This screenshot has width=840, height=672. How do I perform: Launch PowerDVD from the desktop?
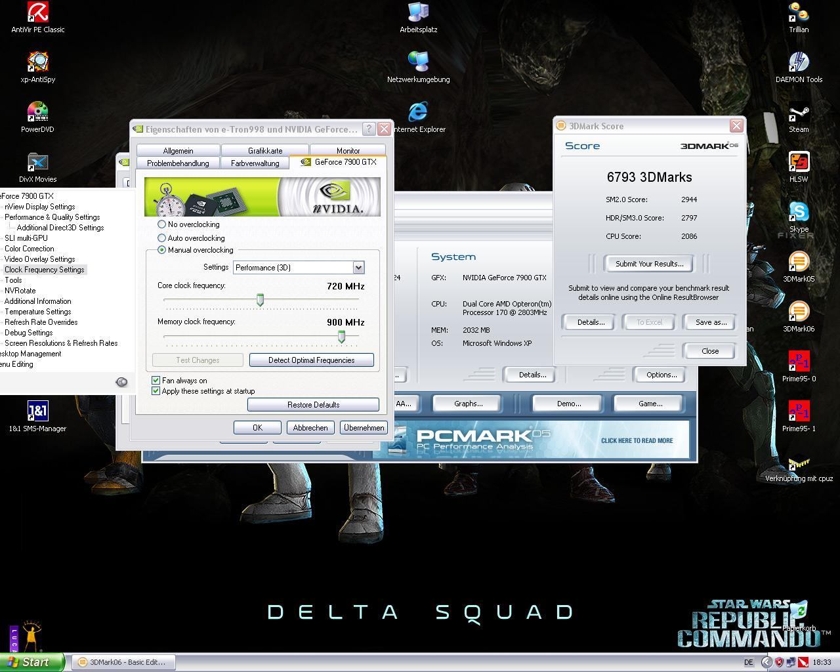coord(37,117)
